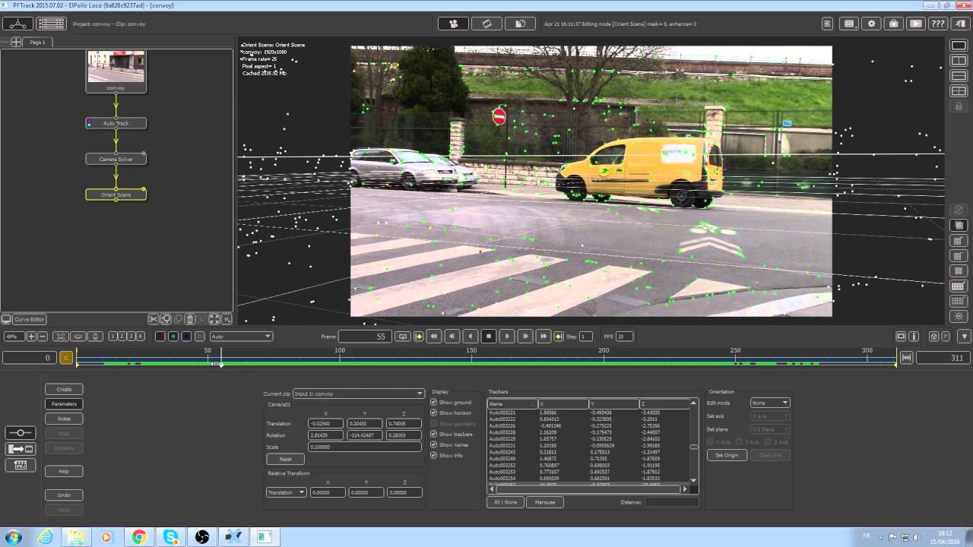Click the Chrome icon in taskbar
This screenshot has height=547, width=973.
[138, 537]
